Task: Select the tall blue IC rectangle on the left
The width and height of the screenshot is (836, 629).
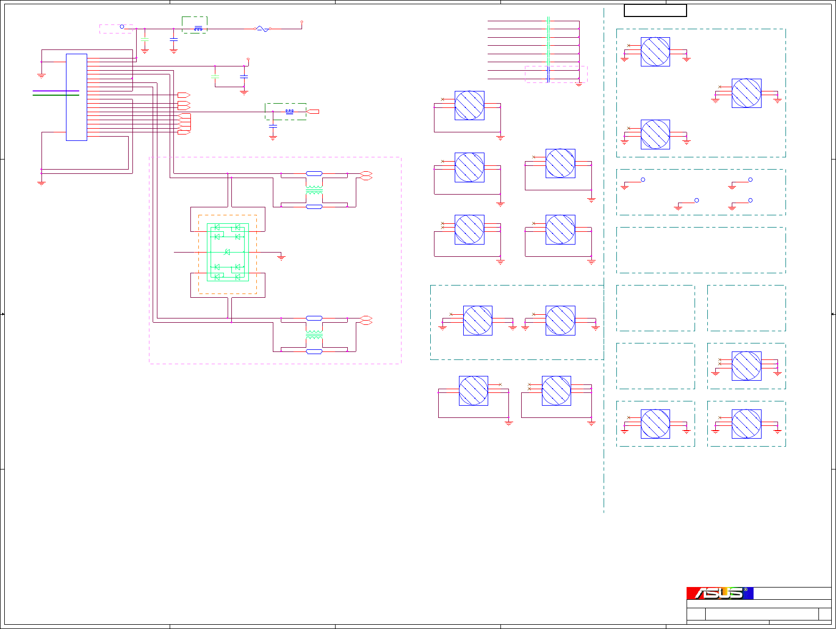Action: point(77,97)
